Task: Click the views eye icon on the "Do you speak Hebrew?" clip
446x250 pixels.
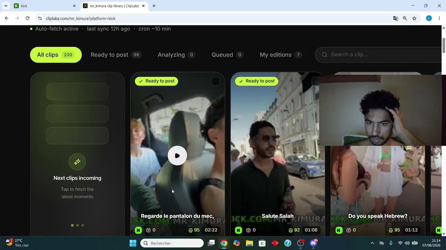Action: click(349, 230)
